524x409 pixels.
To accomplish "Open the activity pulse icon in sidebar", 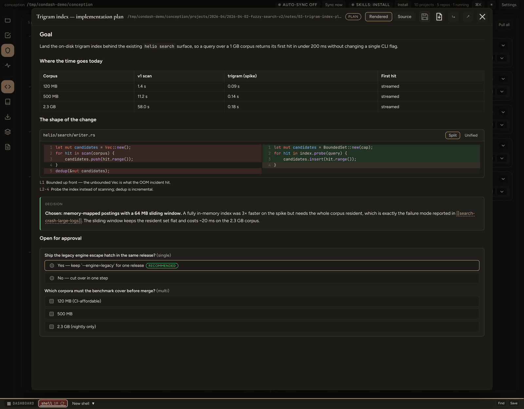I will (x=8, y=65).
